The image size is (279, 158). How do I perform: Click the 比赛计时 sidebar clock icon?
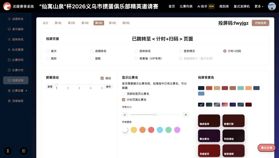(9, 70)
